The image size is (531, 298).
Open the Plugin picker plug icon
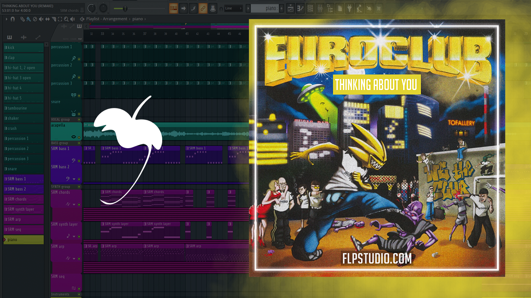pos(349,8)
